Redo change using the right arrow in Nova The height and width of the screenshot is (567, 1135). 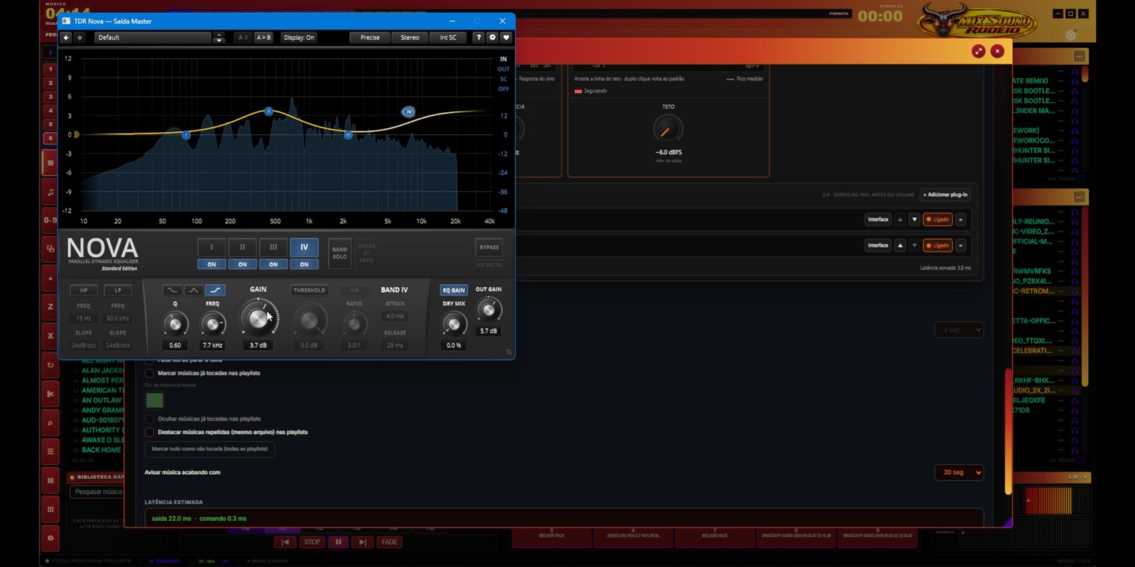(79, 37)
